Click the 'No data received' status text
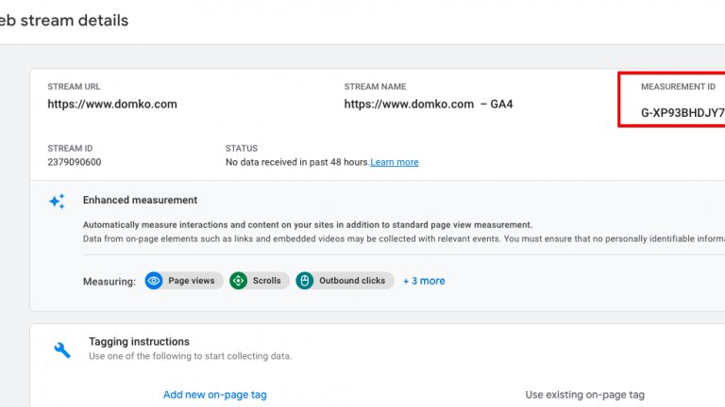Viewport: 725px width, 407px height. (296, 162)
